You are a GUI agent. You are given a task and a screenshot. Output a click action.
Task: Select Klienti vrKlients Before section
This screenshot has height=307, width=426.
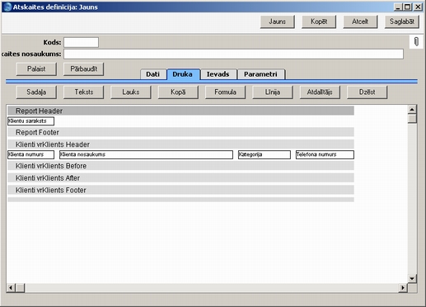pyautogui.click(x=180, y=166)
